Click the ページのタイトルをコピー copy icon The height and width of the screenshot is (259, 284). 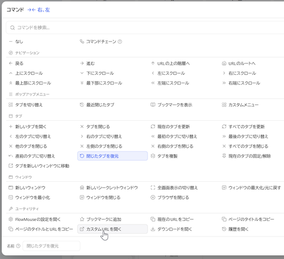224,219
